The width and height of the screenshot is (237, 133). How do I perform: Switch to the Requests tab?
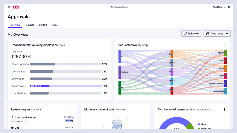[29, 25]
